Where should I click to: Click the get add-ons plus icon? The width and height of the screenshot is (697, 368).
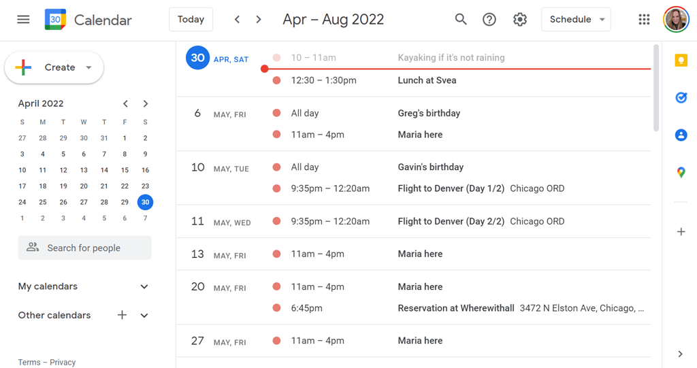681,232
